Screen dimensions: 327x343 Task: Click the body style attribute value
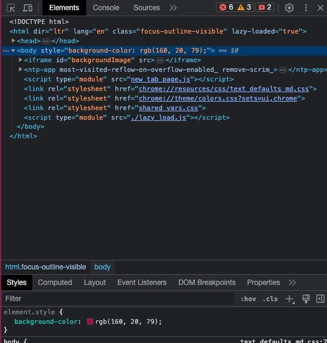137,50
